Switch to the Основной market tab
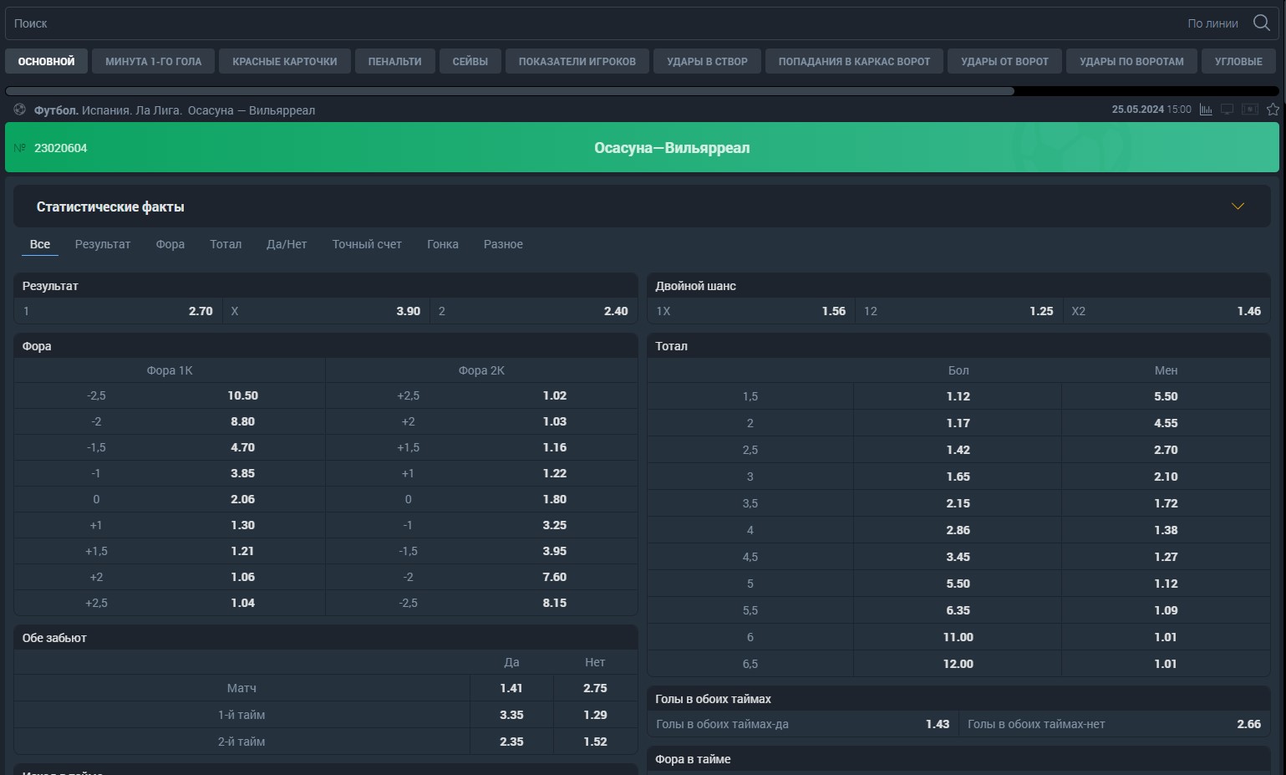 coord(46,61)
